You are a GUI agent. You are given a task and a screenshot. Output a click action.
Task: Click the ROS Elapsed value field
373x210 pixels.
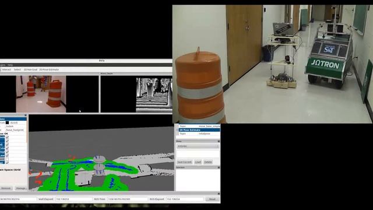pyautogui.click(x=185, y=199)
